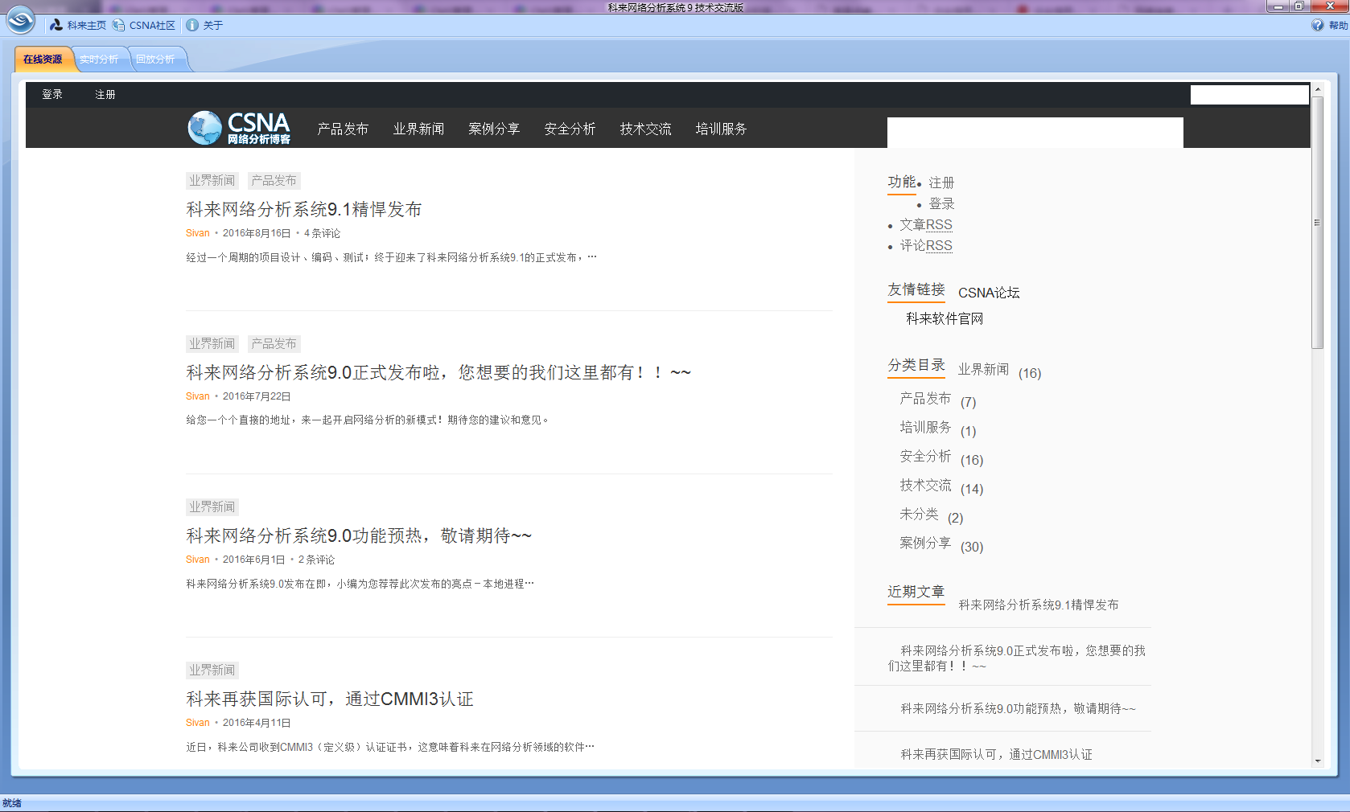This screenshot has width=1350, height=812.
Task: Open the 产品发布 navigation menu
Action: (343, 129)
